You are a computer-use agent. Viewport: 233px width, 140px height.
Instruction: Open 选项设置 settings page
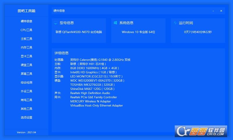coord(27,118)
